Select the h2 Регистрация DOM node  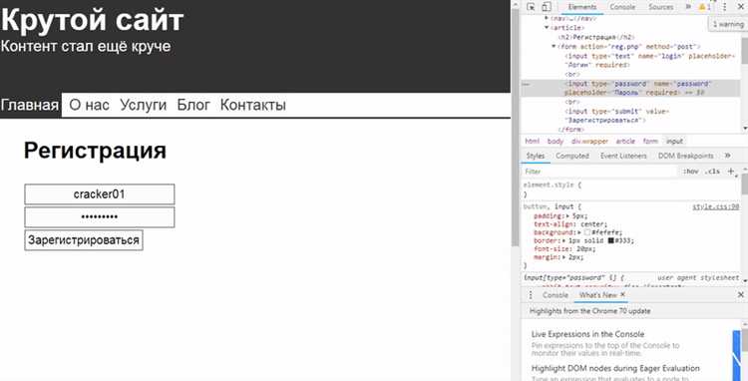[x=596, y=37]
